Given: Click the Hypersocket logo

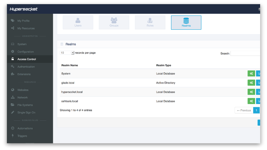Looking at the screenshot, I should 24,9.
